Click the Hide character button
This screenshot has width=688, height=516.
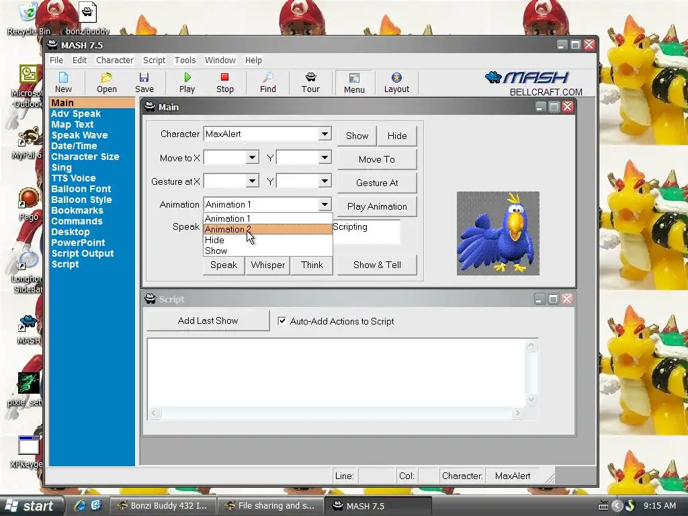pyautogui.click(x=396, y=136)
